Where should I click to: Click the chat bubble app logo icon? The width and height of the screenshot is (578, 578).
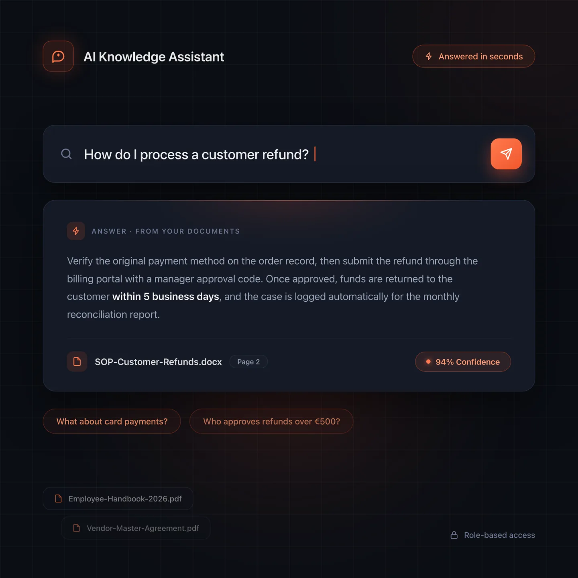pyautogui.click(x=58, y=56)
